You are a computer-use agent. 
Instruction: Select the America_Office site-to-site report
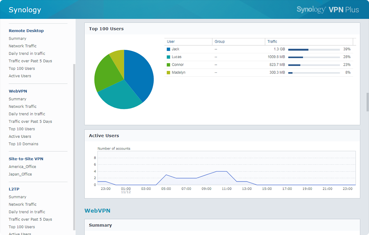22,166
